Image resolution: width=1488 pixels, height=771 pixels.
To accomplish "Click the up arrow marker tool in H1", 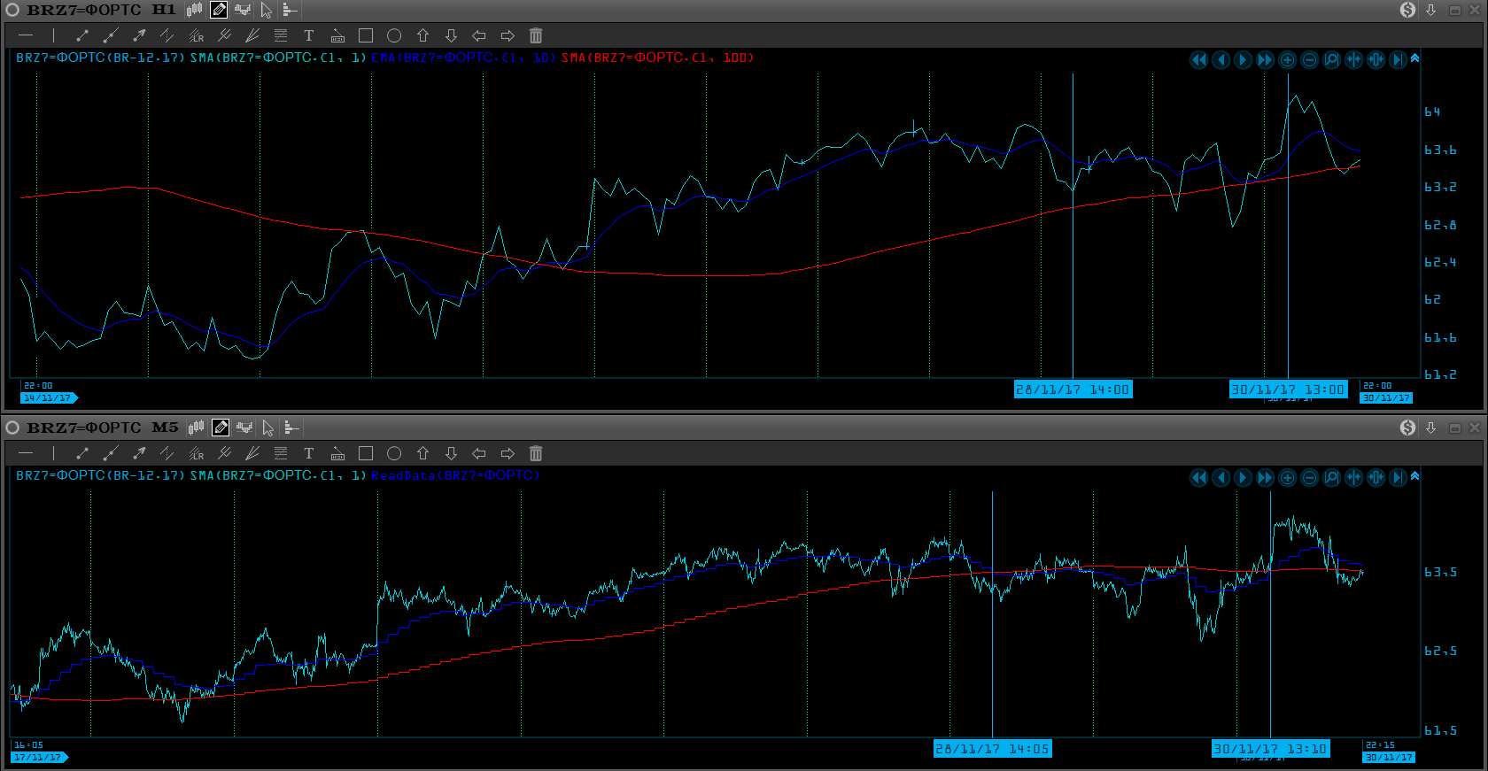I will click(x=422, y=35).
